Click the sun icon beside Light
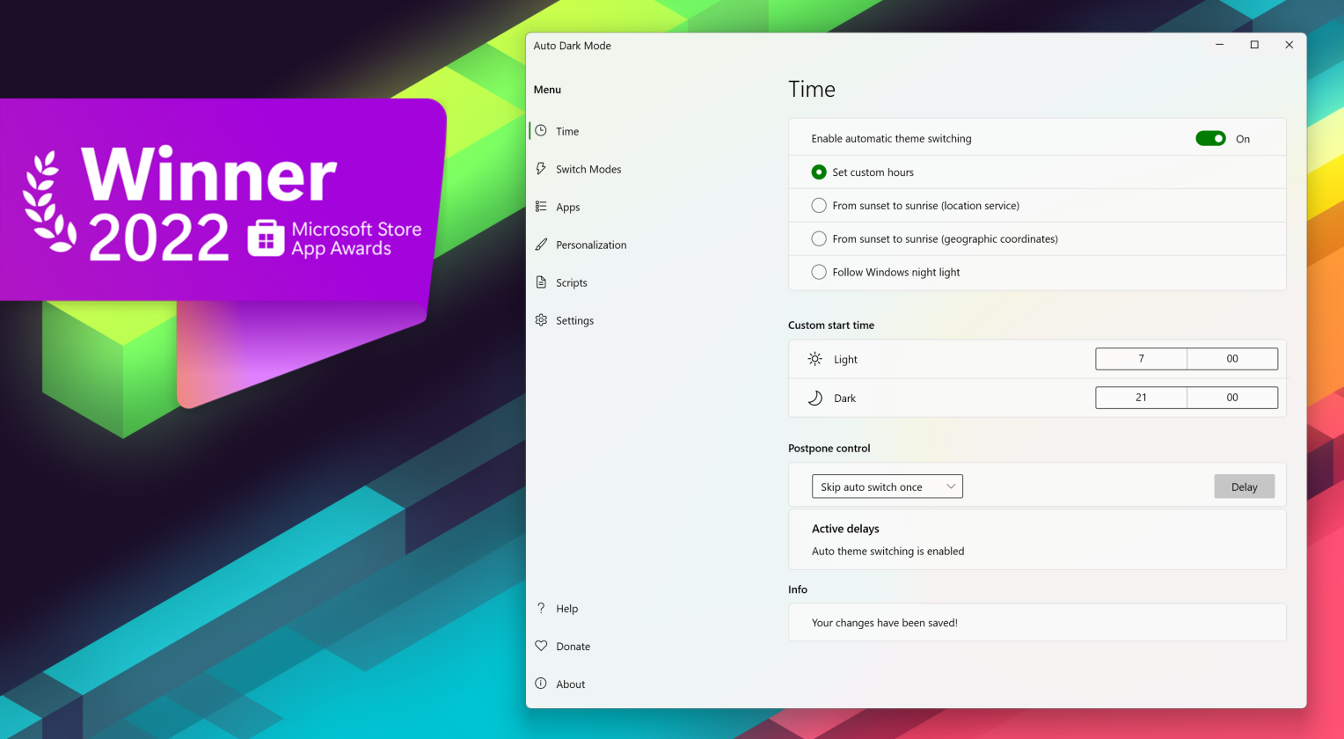The height and width of the screenshot is (739, 1344). click(816, 359)
